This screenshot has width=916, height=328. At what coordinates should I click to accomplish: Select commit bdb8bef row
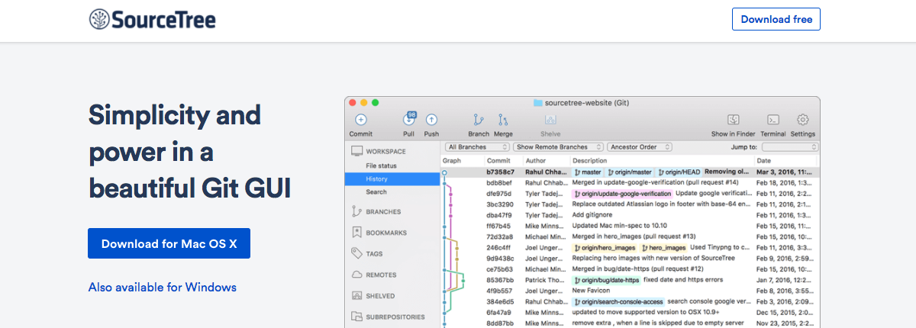click(630, 183)
